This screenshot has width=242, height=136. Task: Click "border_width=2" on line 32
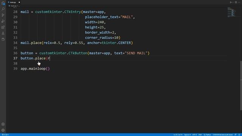coord(99,32)
